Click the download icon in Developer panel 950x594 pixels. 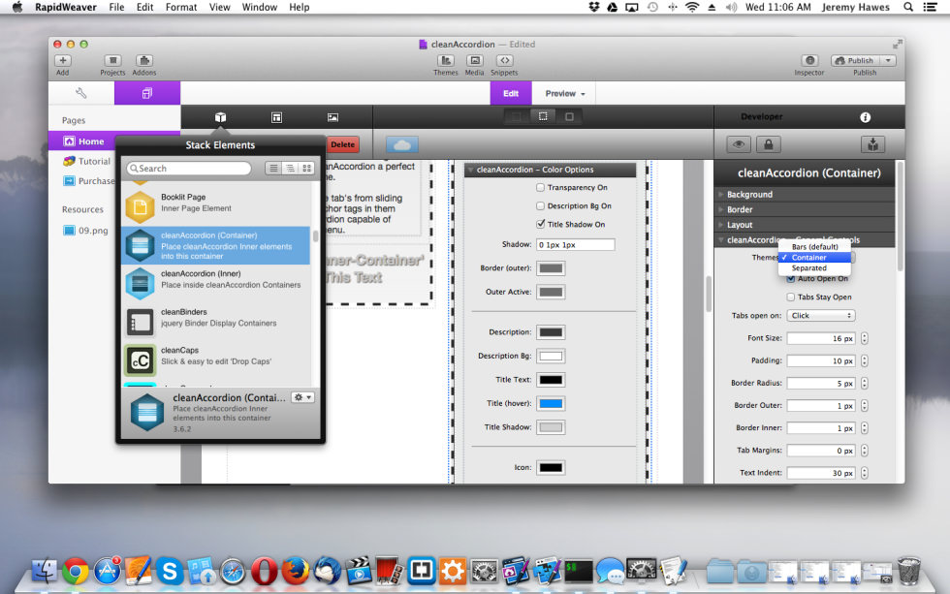click(x=872, y=144)
